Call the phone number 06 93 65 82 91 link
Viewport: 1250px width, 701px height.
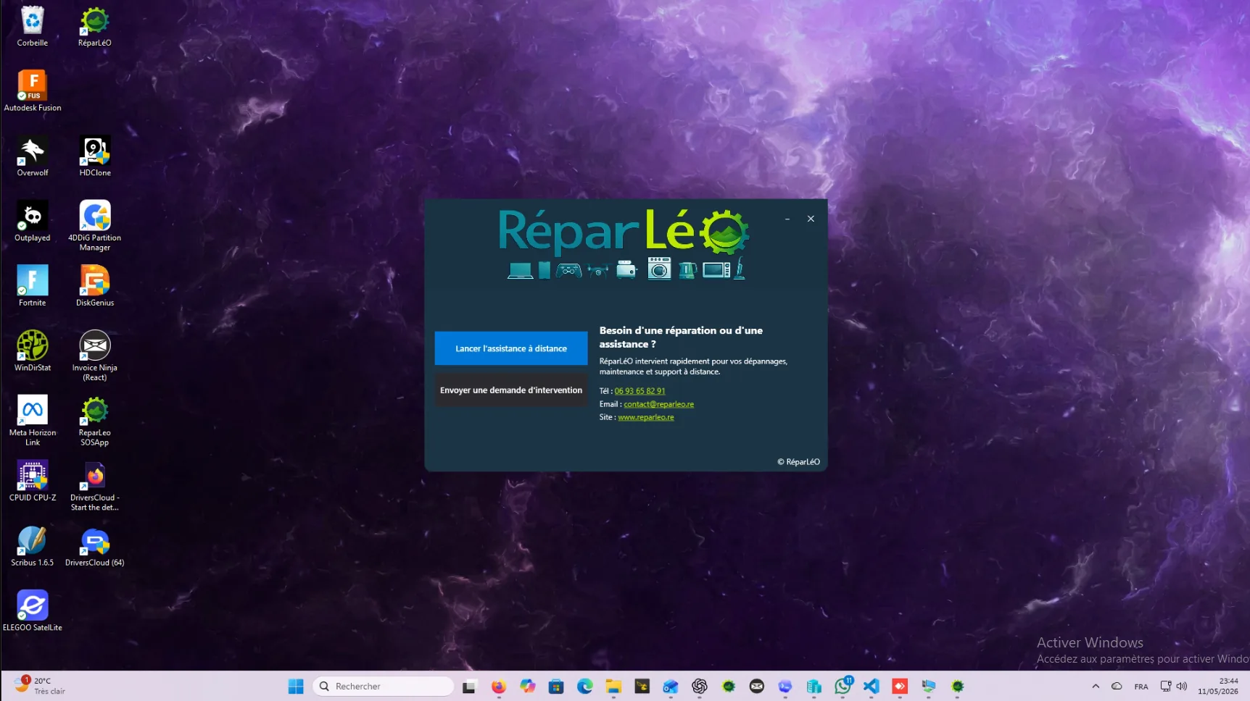640,391
